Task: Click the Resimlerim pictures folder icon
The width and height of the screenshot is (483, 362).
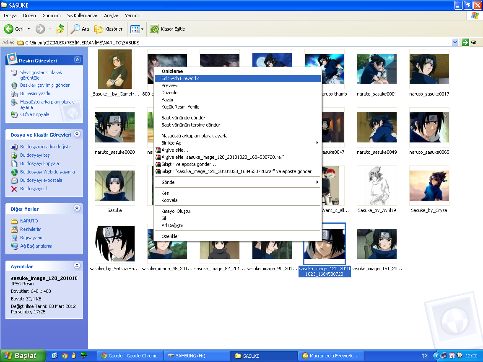Action: pyautogui.click(x=14, y=229)
